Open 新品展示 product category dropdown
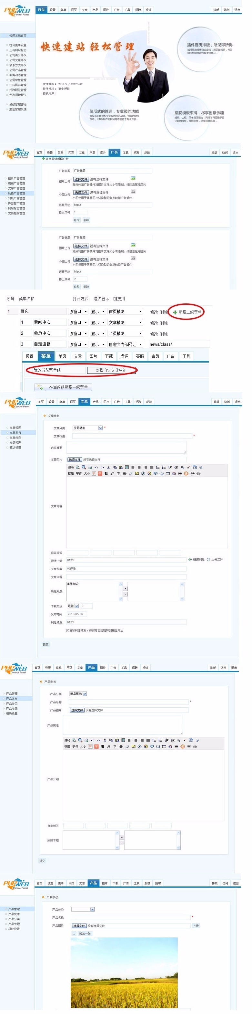This screenshot has width=252, height=1014. click(x=78, y=693)
